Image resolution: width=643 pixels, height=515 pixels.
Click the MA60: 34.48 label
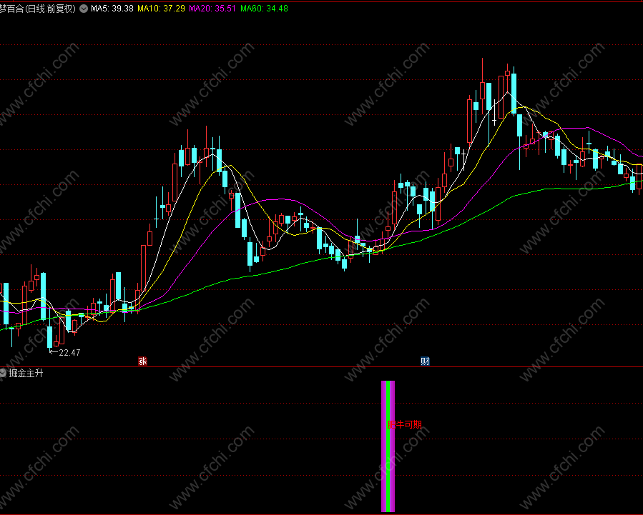point(264,9)
